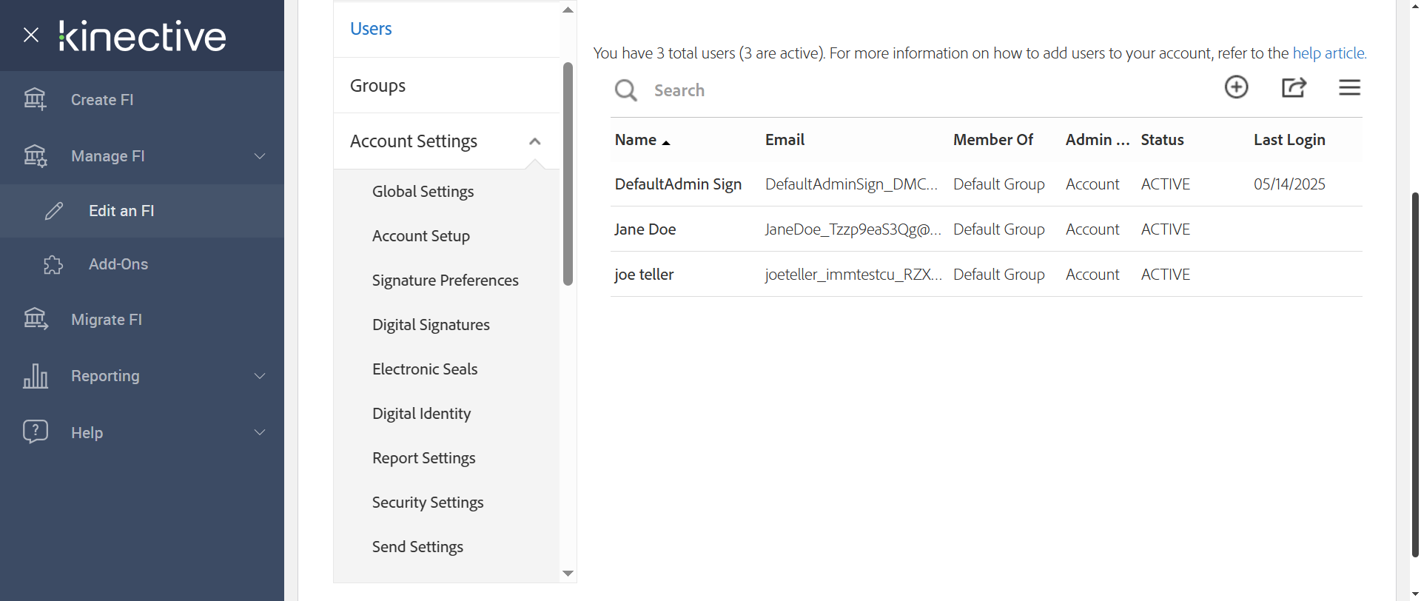1421x601 pixels.
Task: Expand the Help menu chevron
Action: [260, 432]
